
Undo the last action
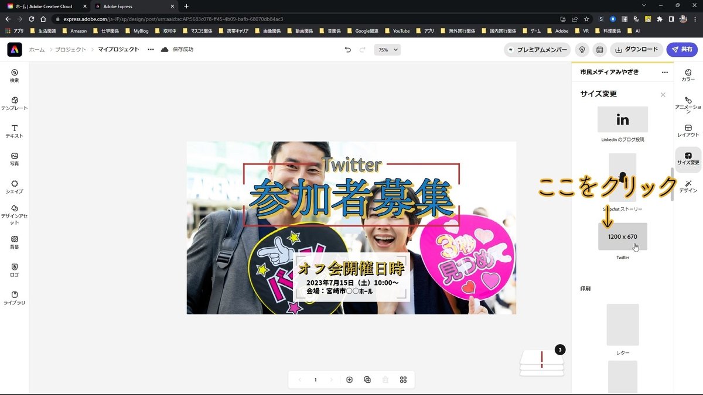(348, 50)
